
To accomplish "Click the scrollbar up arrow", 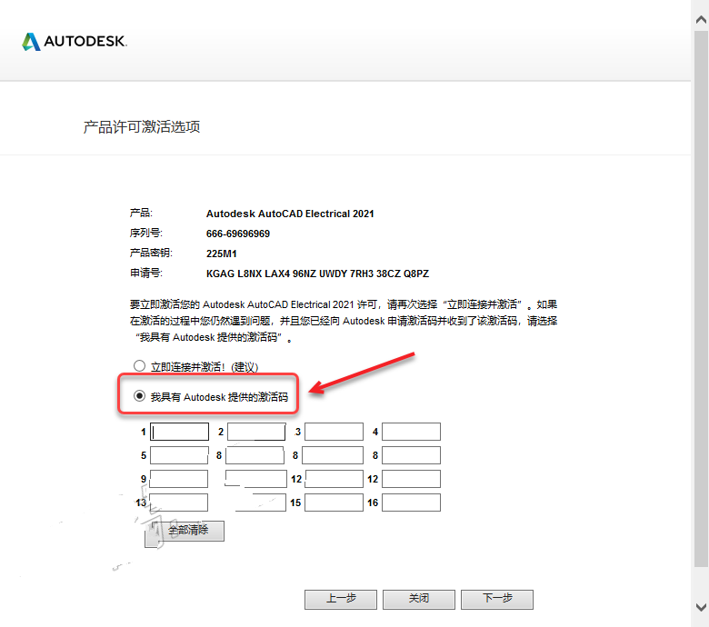I will pos(701,19).
